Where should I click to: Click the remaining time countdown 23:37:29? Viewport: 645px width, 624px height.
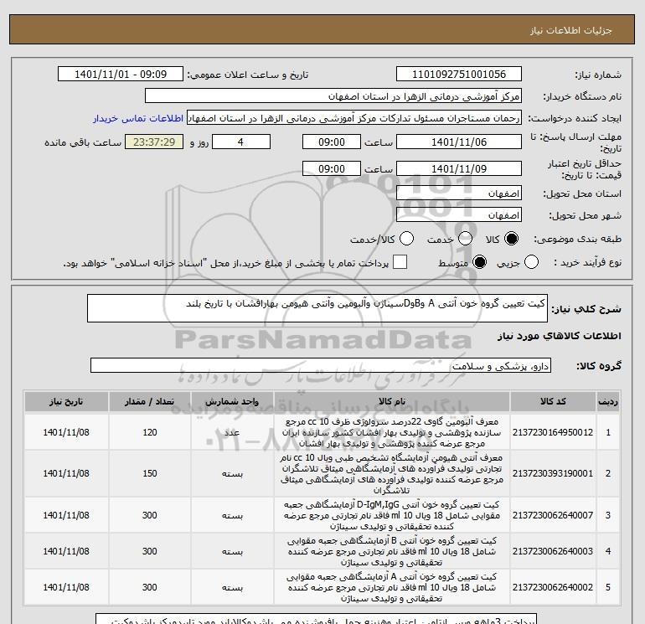tap(154, 142)
